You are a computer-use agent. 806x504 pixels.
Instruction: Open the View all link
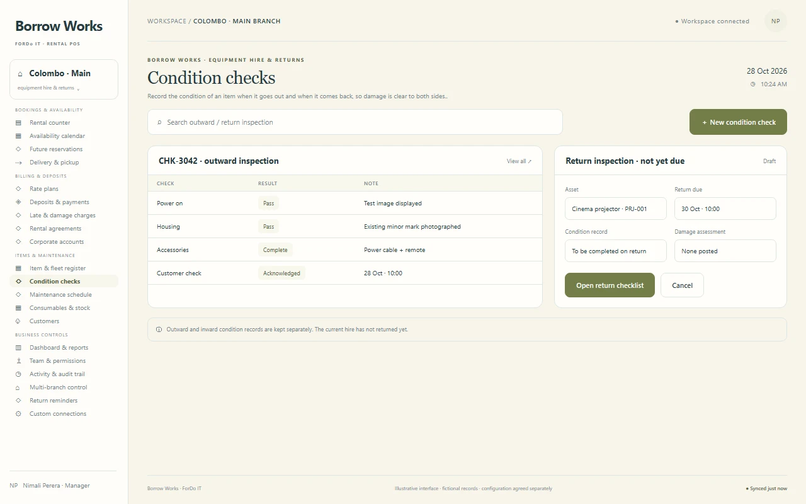pos(519,161)
